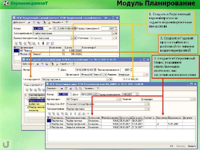Click blue arrow icon in operational plan toolbar
Viewport: 200px width, 150px height.
[x=61, y=88]
